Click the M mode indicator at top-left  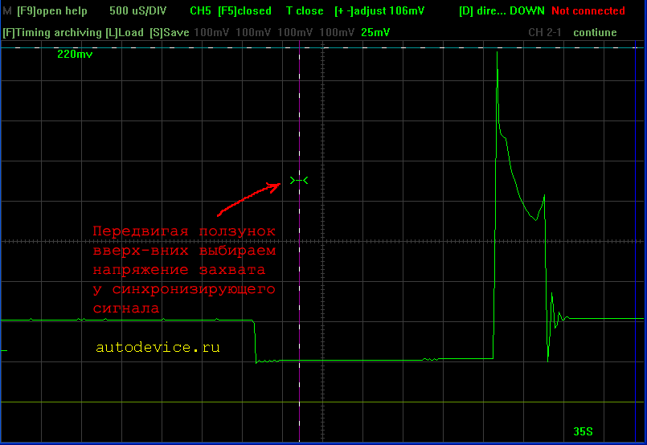(6, 10)
